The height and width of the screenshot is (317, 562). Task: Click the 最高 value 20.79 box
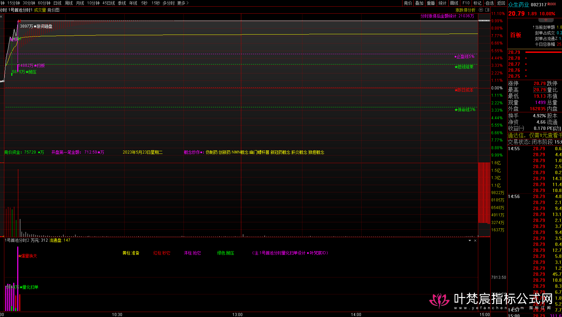(x=540, y=90)
